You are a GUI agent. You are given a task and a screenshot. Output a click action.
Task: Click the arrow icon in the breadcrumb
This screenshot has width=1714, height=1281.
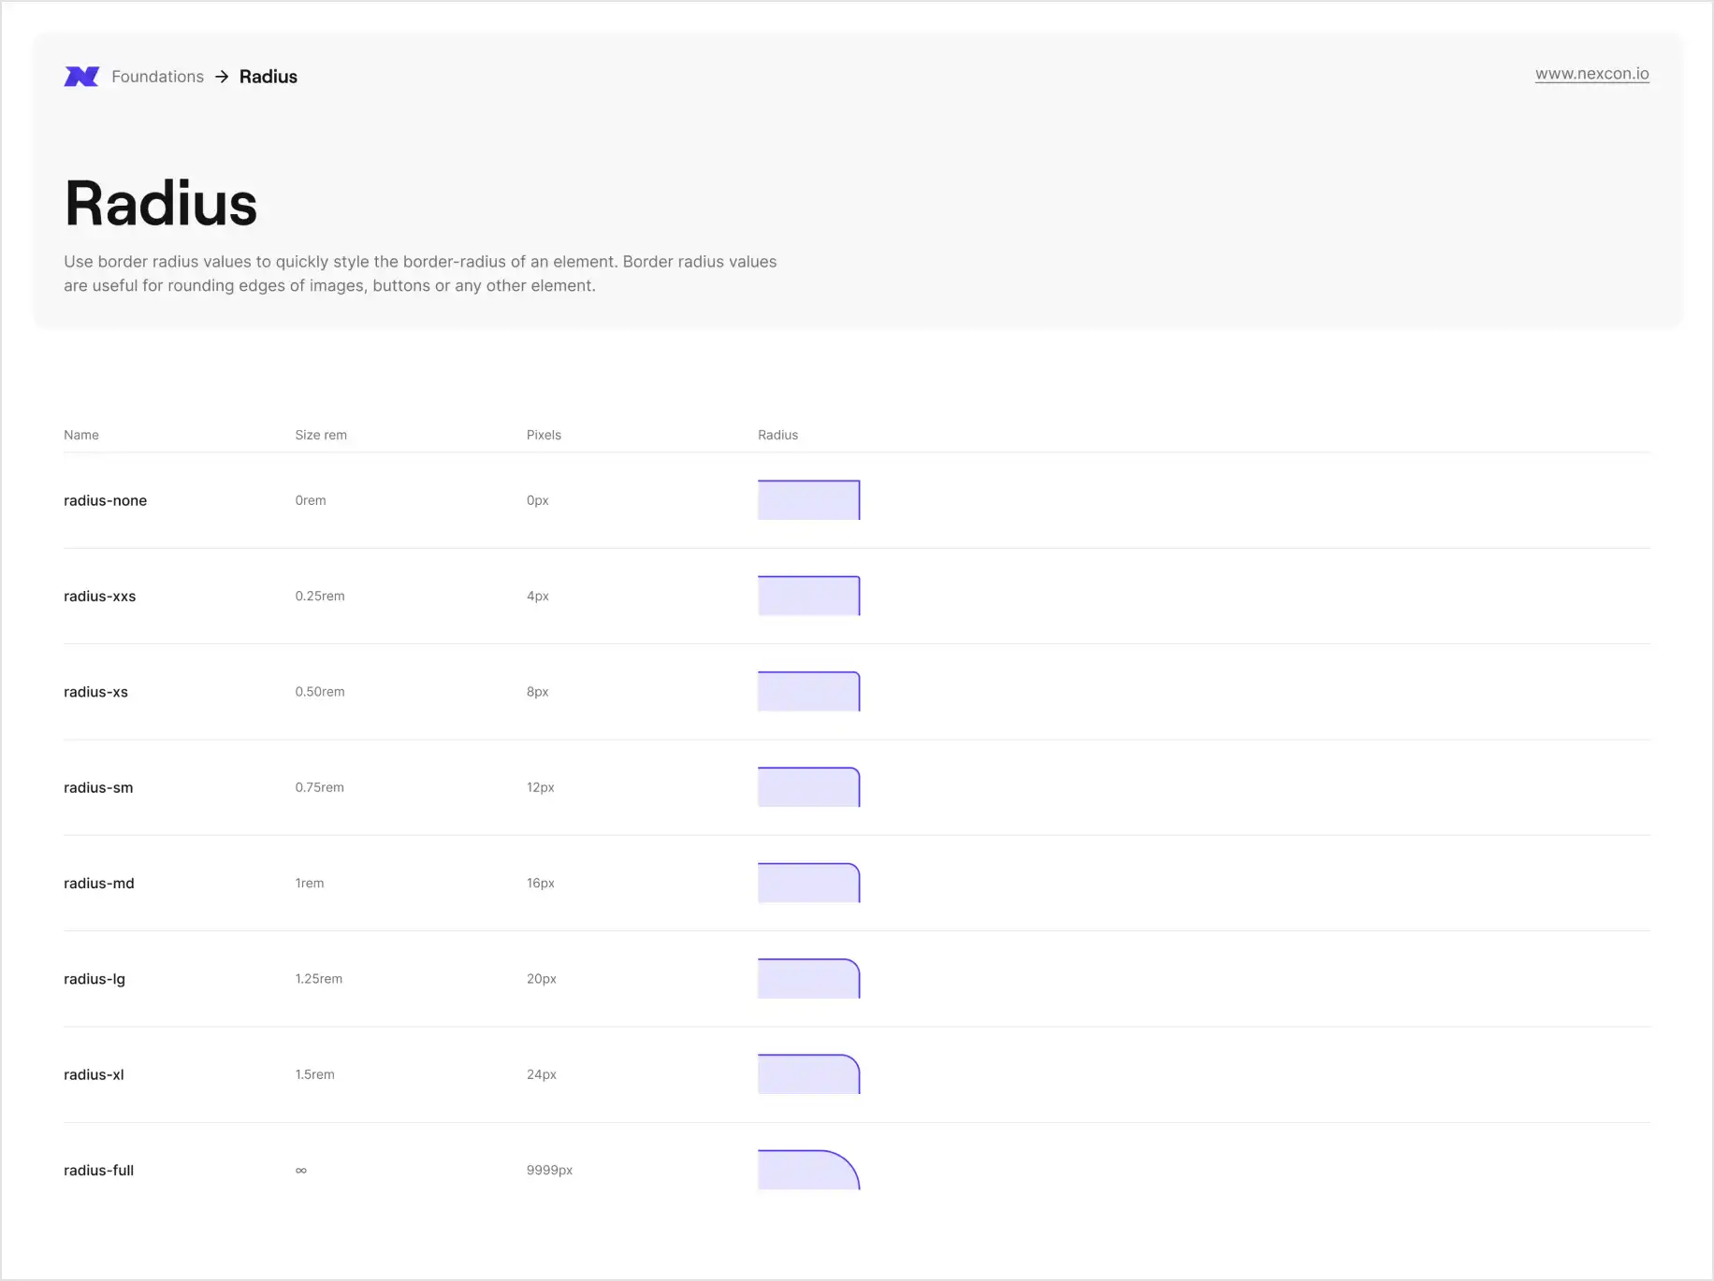222,76
